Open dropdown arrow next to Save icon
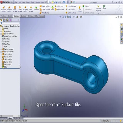Screen dimensions: 123x123 58,2
